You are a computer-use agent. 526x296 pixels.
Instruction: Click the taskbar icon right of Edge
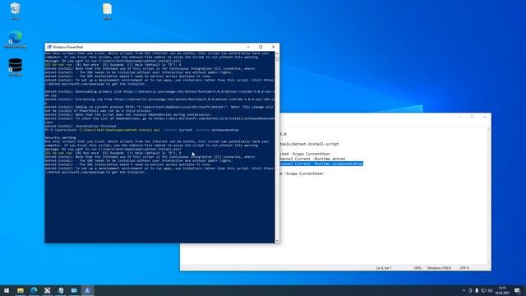48,290
